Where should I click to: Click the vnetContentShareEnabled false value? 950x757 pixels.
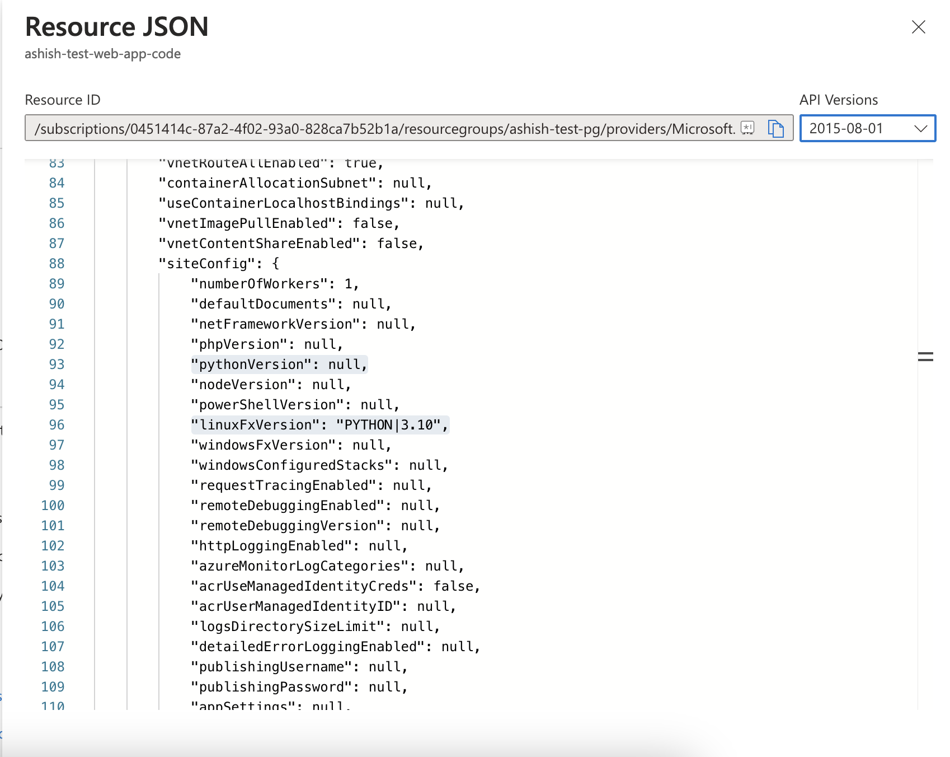click(398, 243)
